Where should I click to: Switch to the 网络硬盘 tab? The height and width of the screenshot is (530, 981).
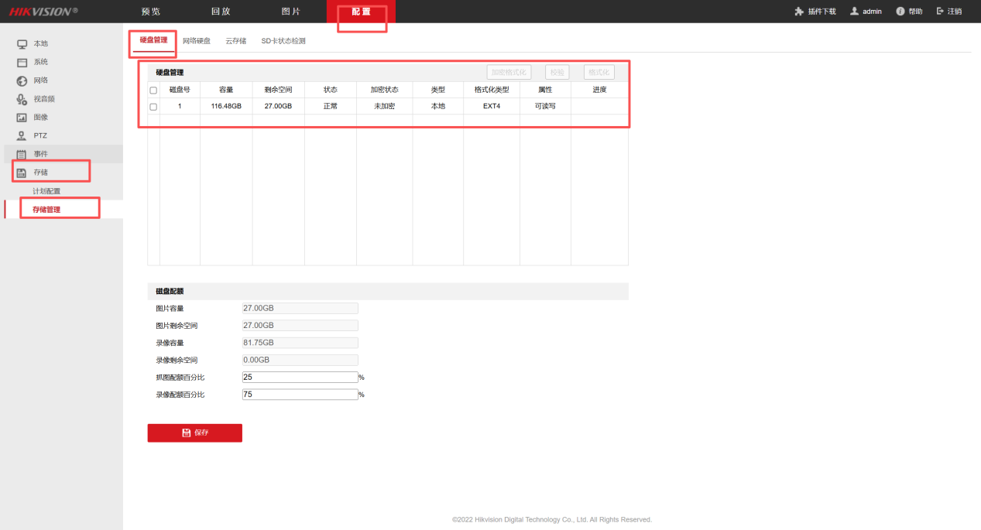197,41
